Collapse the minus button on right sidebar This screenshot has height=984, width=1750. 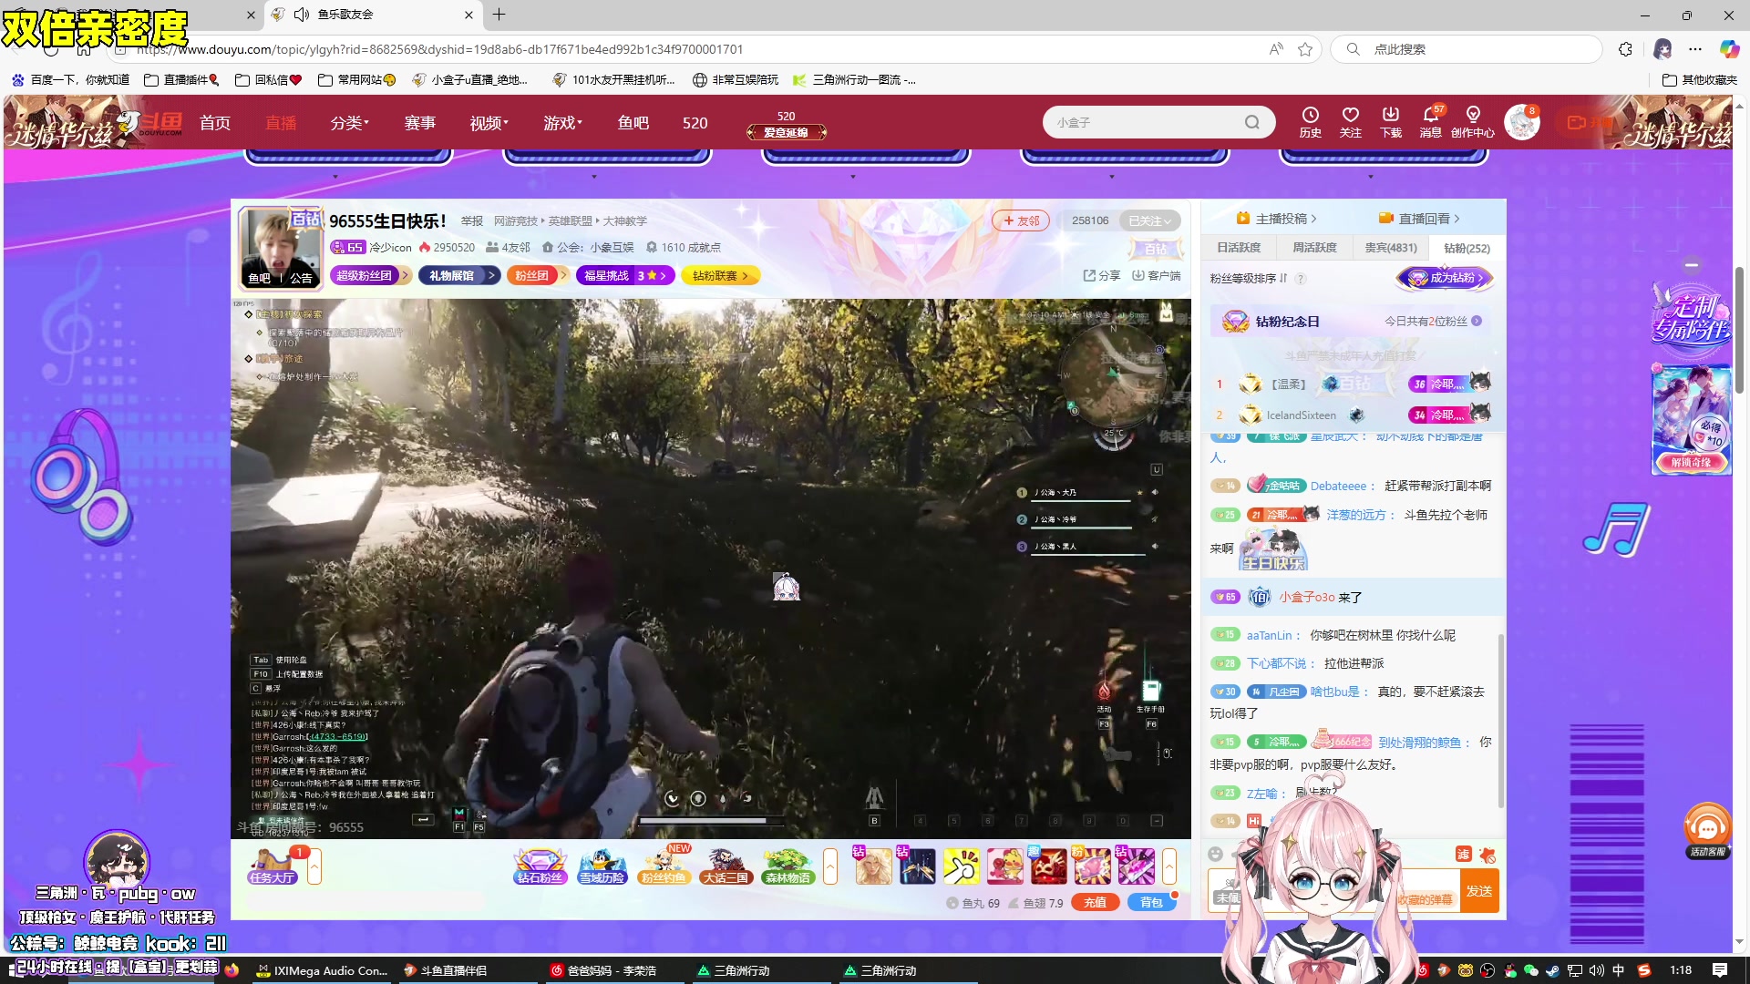[x=1692, y=265]
